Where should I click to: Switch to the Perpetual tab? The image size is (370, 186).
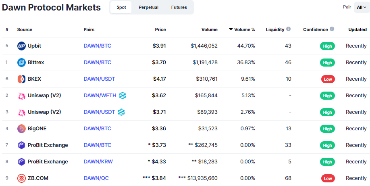[148, 7]
